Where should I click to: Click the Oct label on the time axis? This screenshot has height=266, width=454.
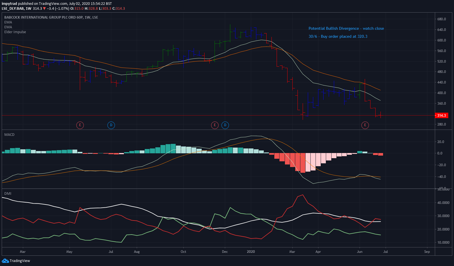(183, 252)
